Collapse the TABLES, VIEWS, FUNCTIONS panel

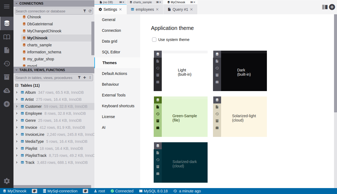16,70
